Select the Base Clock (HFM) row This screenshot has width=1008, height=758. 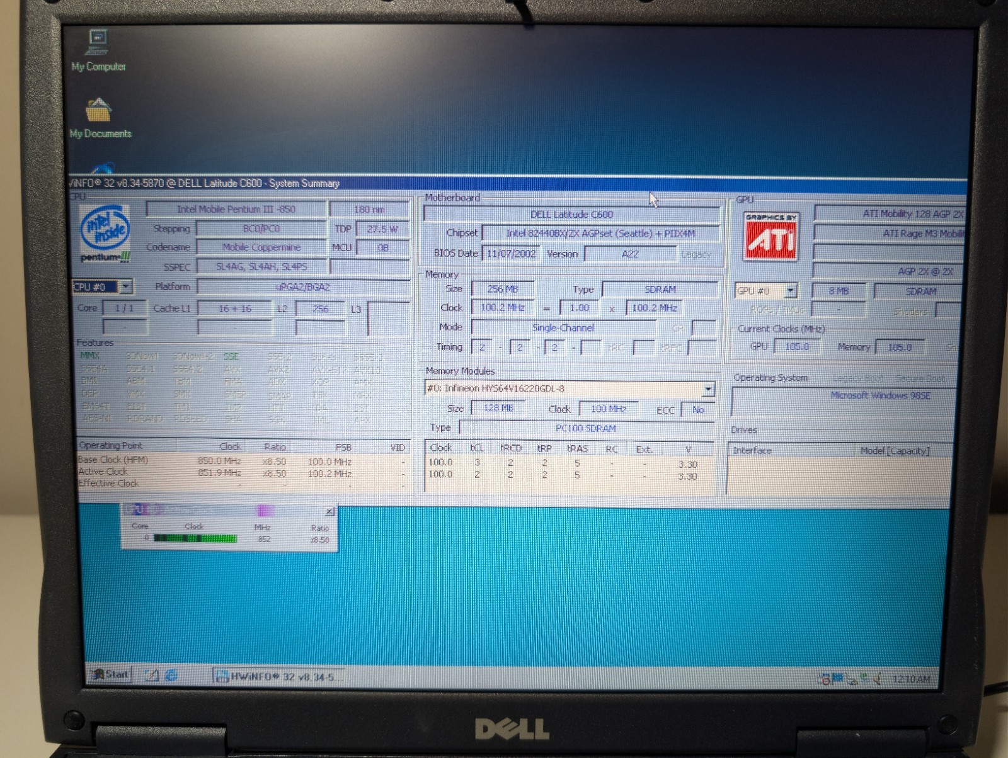[x=243, y=461]
